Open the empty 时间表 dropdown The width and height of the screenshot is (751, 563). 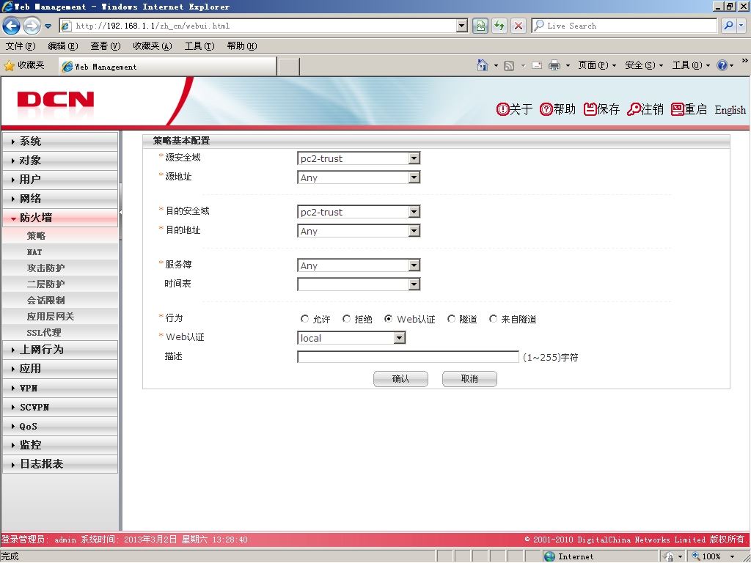click(x=359, y=285)
